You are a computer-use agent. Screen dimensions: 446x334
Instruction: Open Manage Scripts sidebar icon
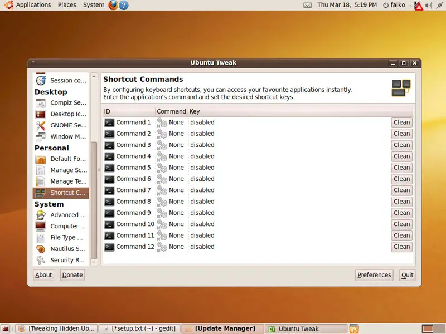pyautogui.click(x=40, y=170)
